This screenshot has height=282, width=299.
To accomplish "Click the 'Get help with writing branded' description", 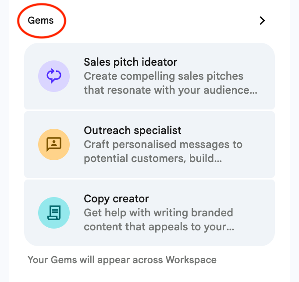I will (158, 213).
